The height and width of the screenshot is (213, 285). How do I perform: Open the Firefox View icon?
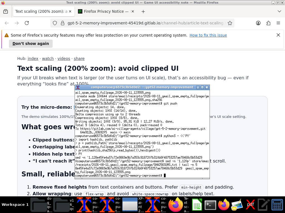click(6, 11)
